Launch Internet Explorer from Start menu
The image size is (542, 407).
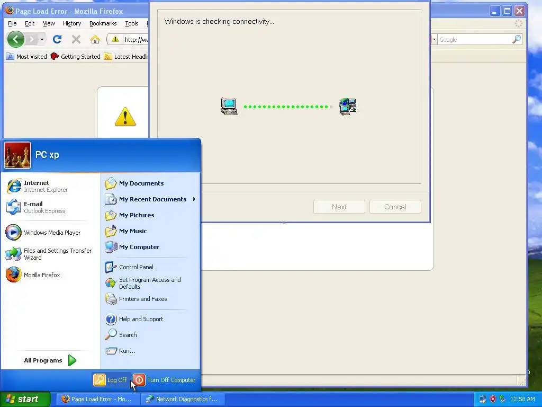coord(50,186)
